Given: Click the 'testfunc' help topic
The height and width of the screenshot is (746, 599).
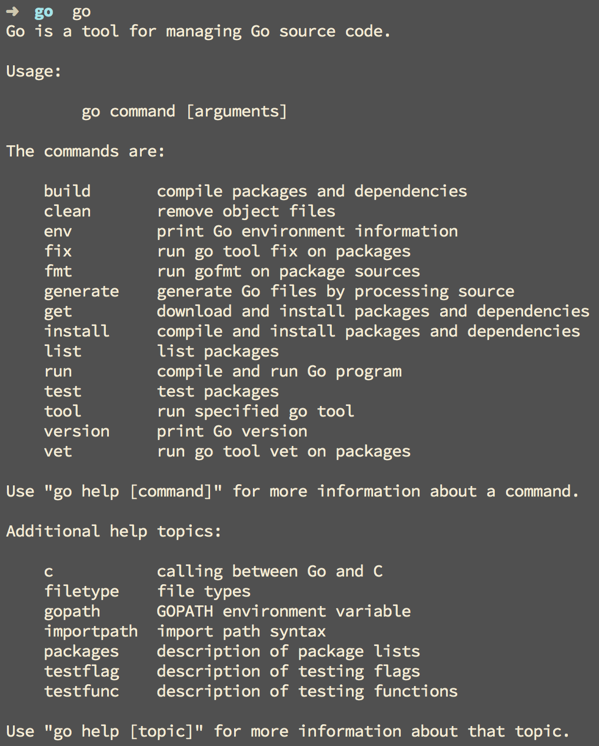Looking at the screenshot, I should (81, 691).
